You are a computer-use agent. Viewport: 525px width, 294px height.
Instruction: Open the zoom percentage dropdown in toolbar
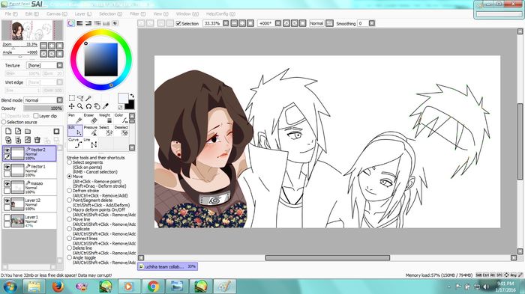[226, 23]
